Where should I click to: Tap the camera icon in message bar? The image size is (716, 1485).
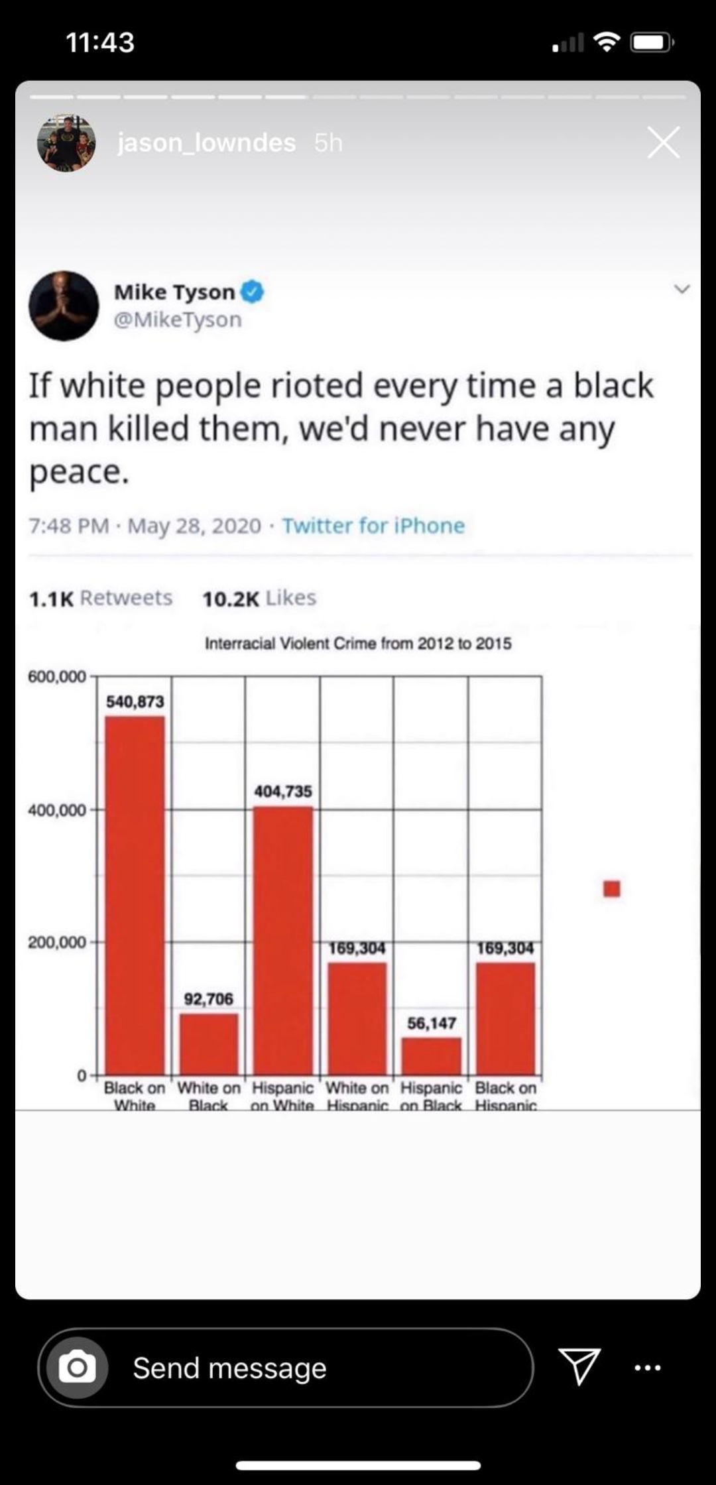(77, 1367)
